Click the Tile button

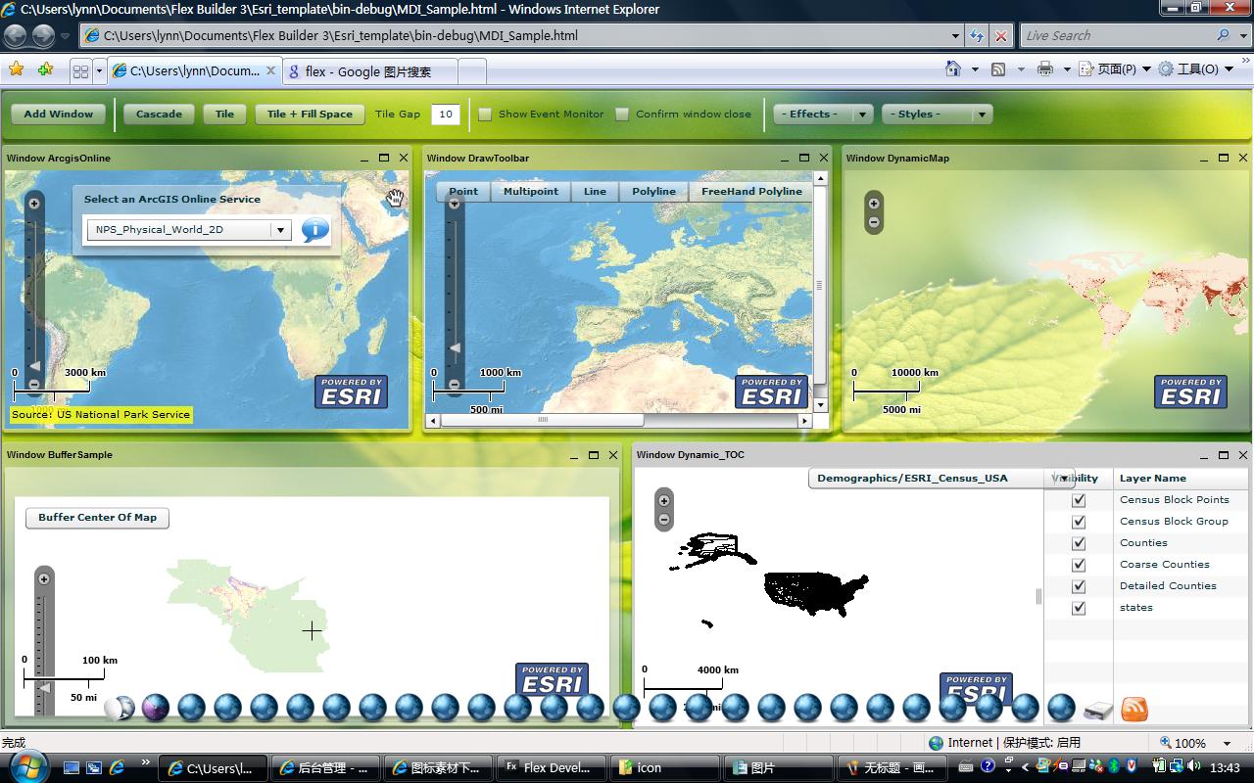click(x=224, y=114)
